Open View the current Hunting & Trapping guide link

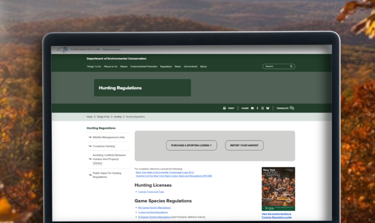[x=277, y=215]
